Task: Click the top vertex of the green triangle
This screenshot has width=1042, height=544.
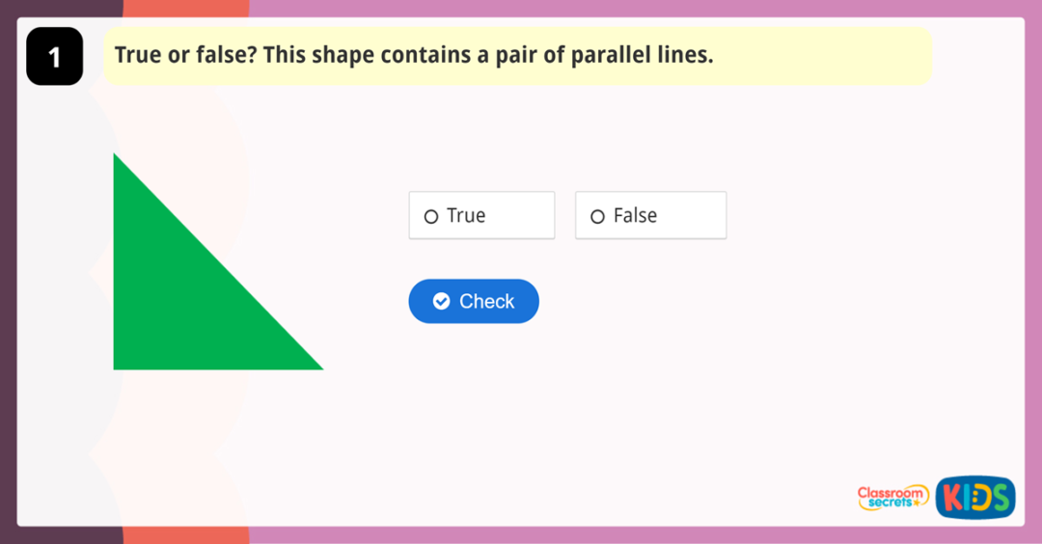Action: point(115,155)
